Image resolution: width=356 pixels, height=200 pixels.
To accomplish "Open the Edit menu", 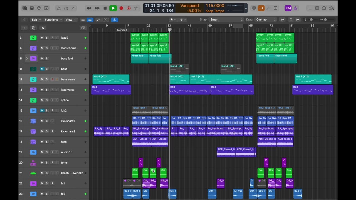I will 36,20.
